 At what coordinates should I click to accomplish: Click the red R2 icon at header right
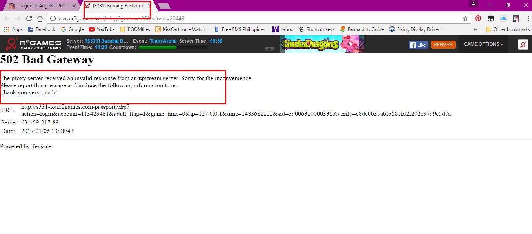(x=523, y=45)
